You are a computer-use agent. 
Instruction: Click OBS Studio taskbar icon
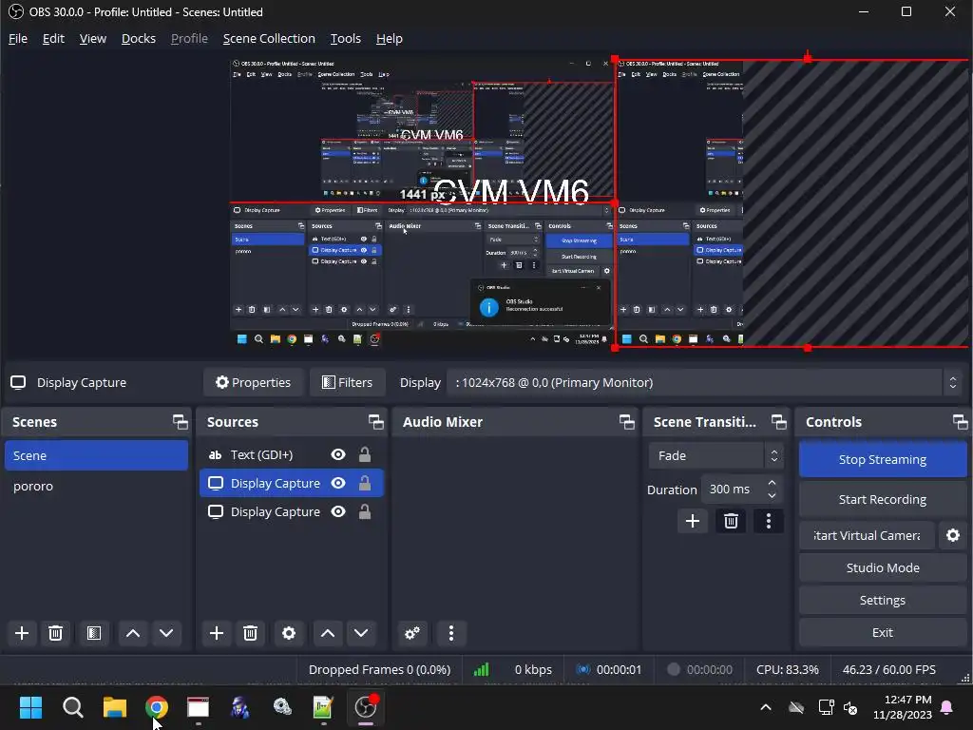[366, 707]
